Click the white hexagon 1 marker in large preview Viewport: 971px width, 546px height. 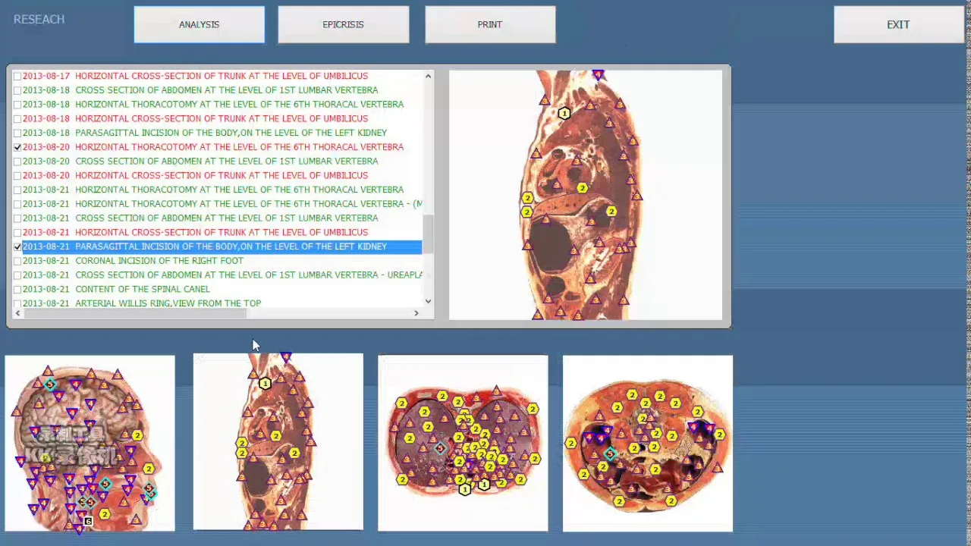564,113
